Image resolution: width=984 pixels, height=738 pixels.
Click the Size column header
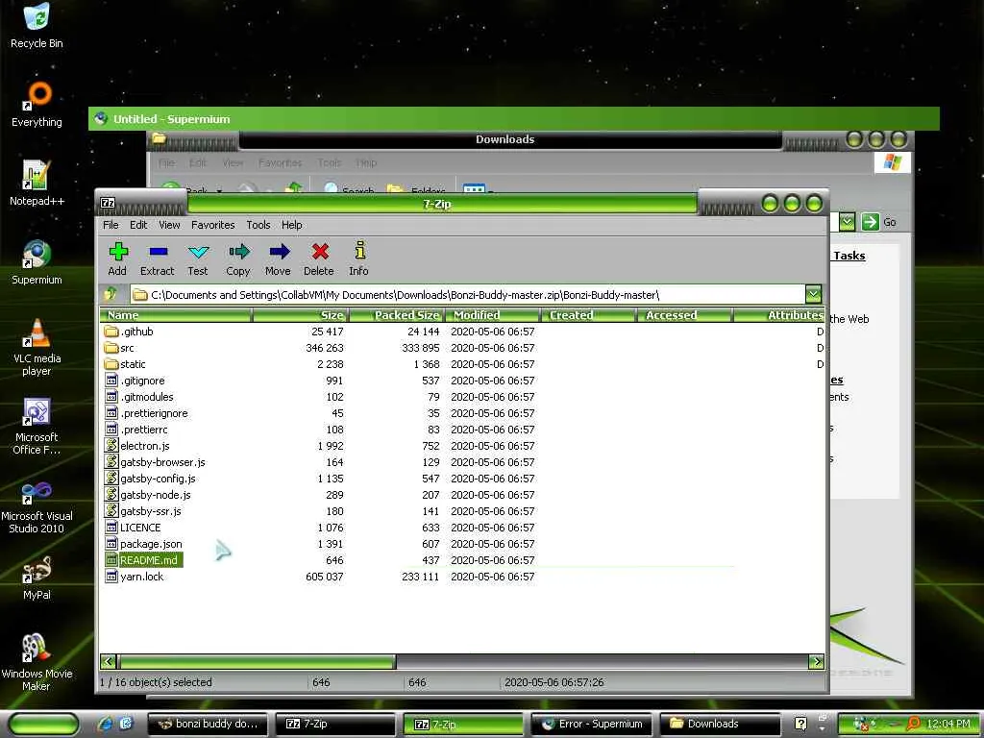click(x=300, y=315)
